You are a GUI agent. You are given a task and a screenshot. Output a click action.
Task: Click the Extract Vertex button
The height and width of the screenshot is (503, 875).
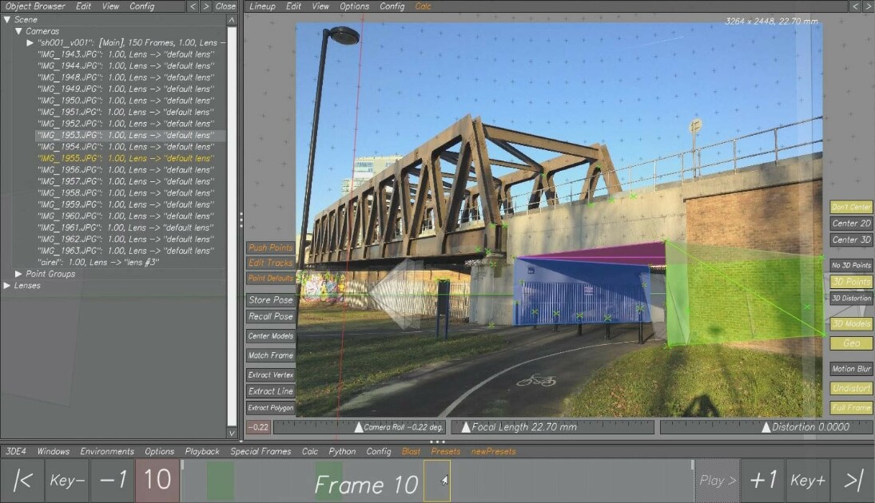coord(271,374)
